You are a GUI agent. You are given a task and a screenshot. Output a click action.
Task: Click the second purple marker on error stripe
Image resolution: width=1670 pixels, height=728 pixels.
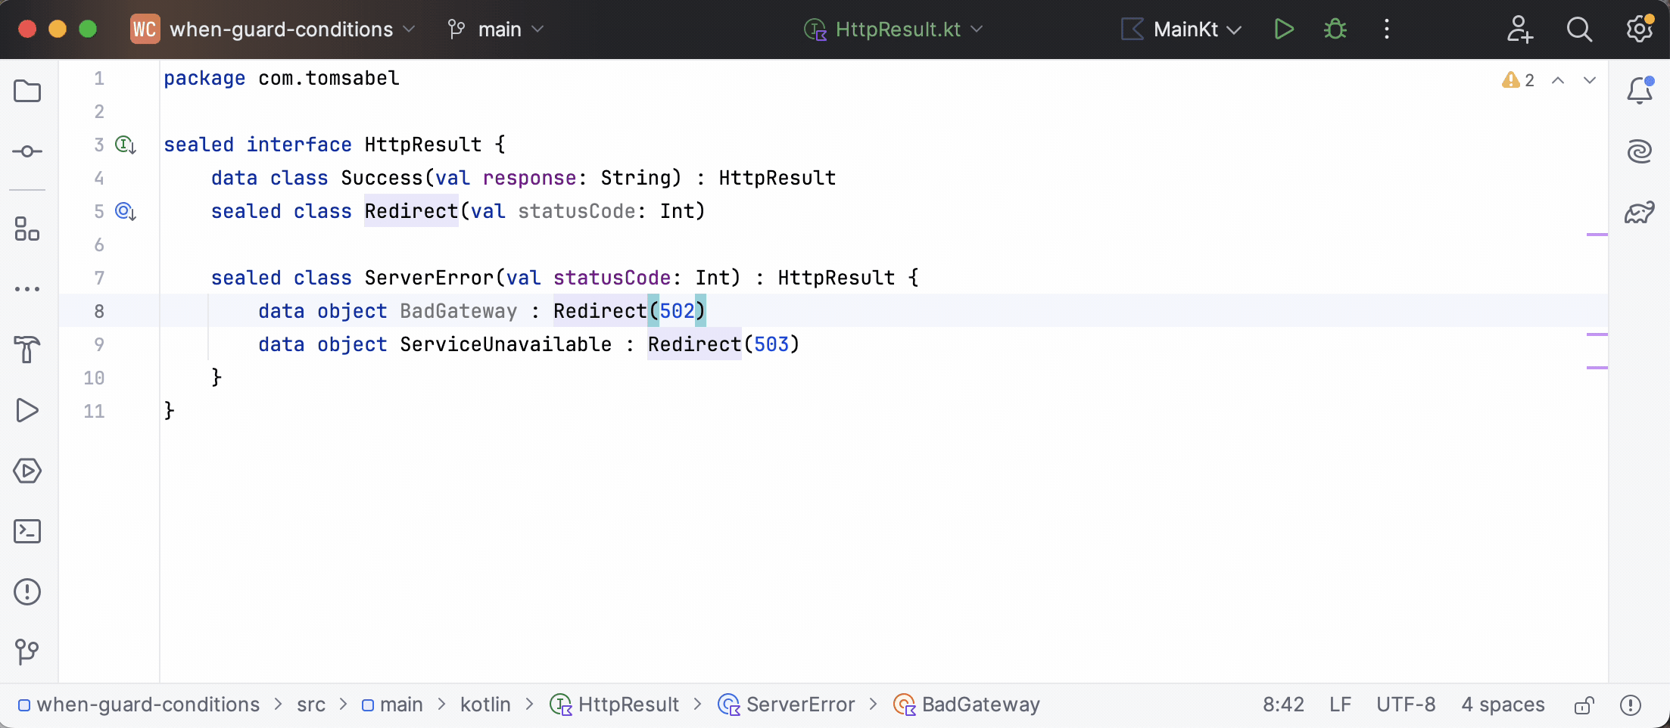[1597, 334]
